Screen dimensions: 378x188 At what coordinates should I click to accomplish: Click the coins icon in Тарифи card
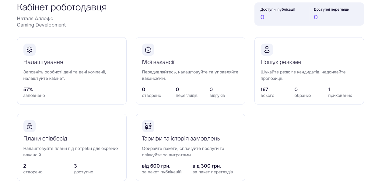click(148, 126)
